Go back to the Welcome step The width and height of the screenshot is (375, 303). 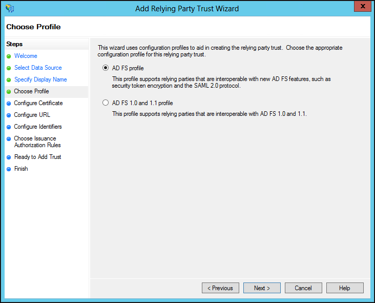pyautogui.click(x=26, y=56)
